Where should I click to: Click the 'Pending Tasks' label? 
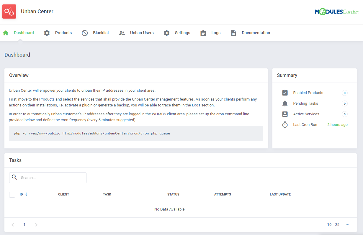pos(305,103)
